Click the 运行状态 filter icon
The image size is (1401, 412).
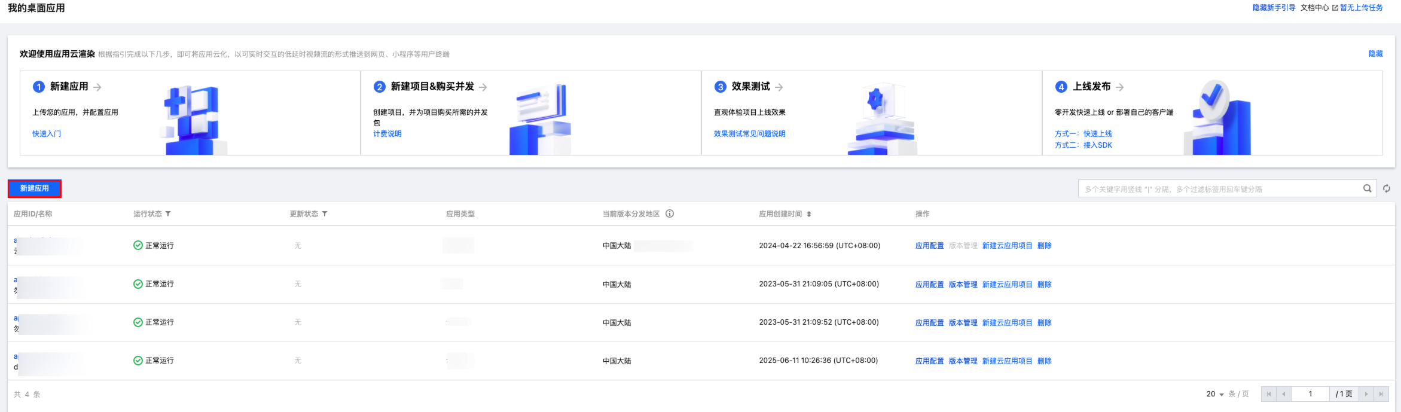[x=168, y=214]
